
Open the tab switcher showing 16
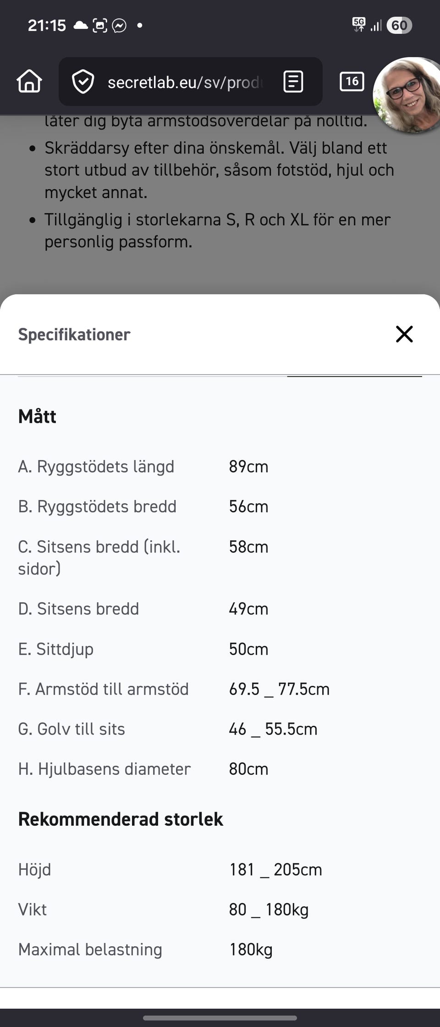(352, 82)
